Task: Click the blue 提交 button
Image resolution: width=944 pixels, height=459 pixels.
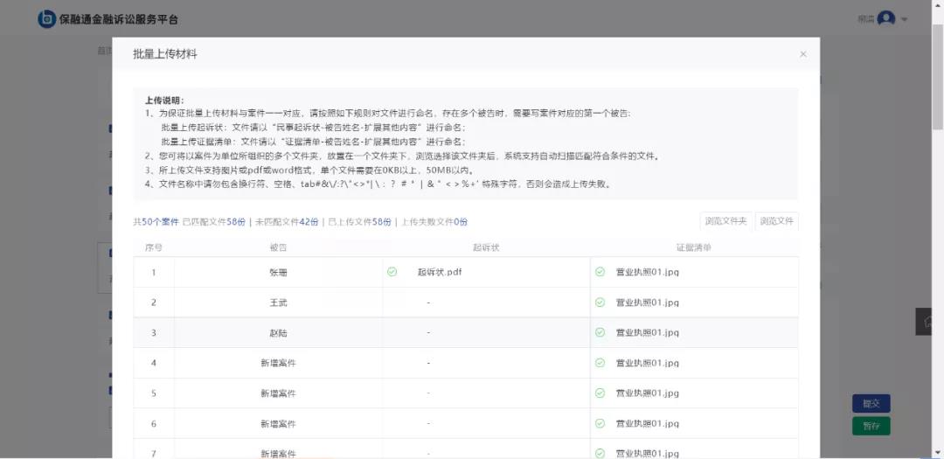Action: tap(871, 404)
